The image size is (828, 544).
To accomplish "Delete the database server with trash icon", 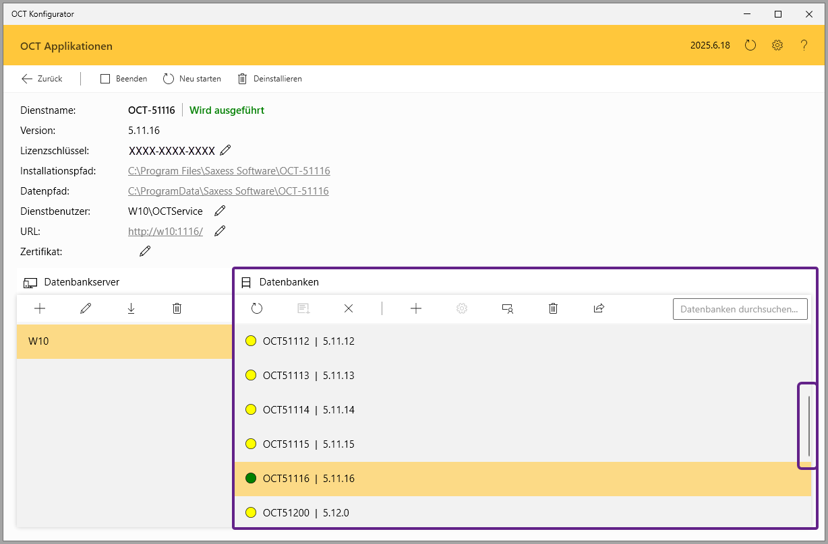I will tap(177, 308).
